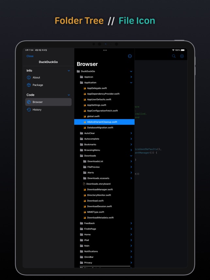Tap the three-dot multitasking handle at top
Viewport: 210px width, 280px height.
tap(105, 50)
